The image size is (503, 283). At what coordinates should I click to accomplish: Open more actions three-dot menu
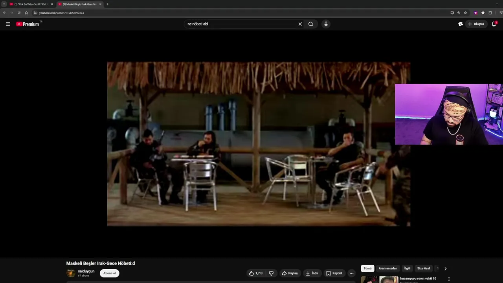coord(351,273)
